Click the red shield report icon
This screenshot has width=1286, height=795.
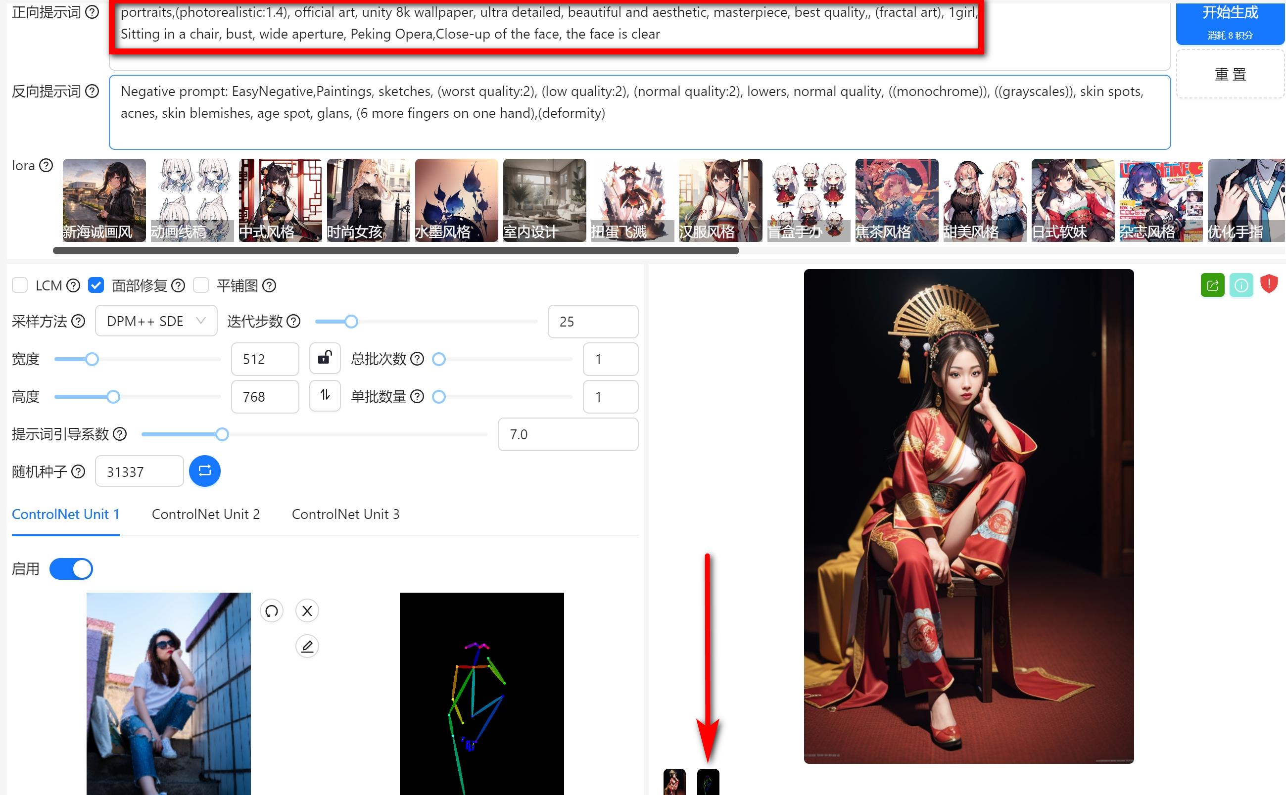pos(1269,284)
